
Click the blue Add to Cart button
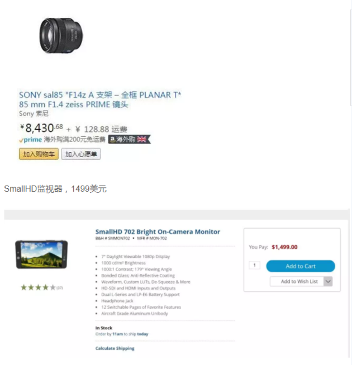pos(301,266)
